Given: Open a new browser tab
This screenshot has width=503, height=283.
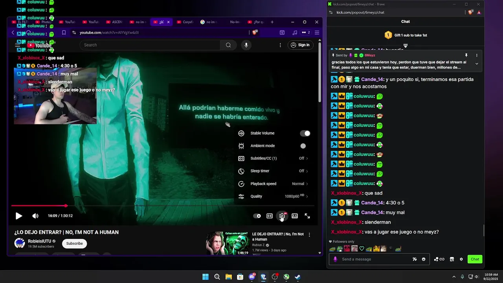Looking at the screenshot, I should click(x=272, y=22).
